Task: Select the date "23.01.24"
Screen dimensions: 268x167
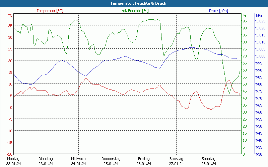Action: pyautogui.click(x=46, y=164)
